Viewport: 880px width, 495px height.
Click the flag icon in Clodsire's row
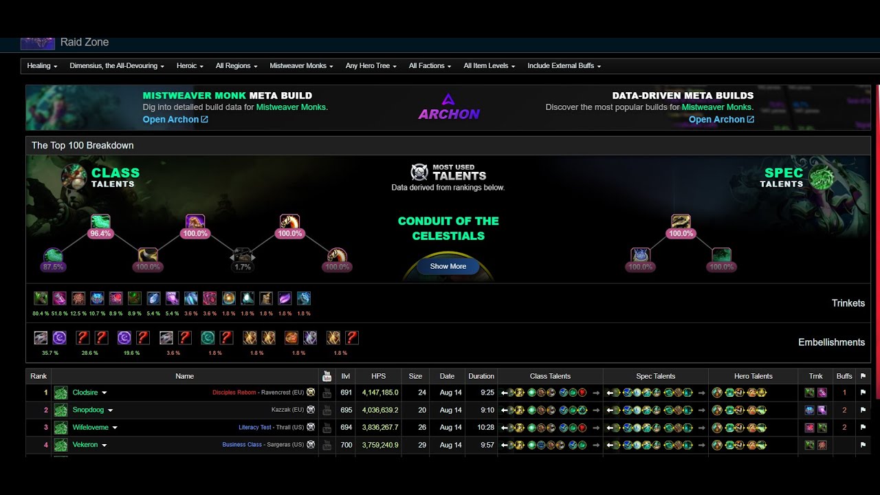(x=863, y=393)
